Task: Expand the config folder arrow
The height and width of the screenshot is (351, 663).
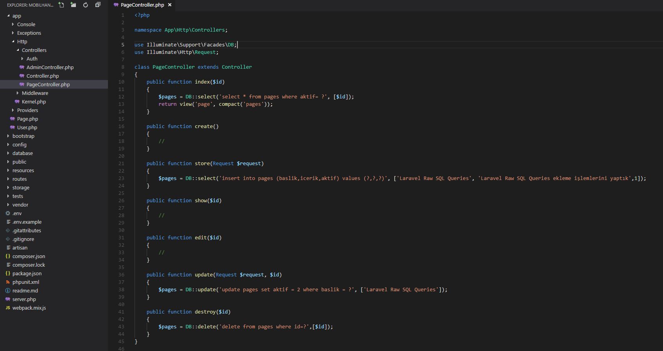Action: [8, 144]
